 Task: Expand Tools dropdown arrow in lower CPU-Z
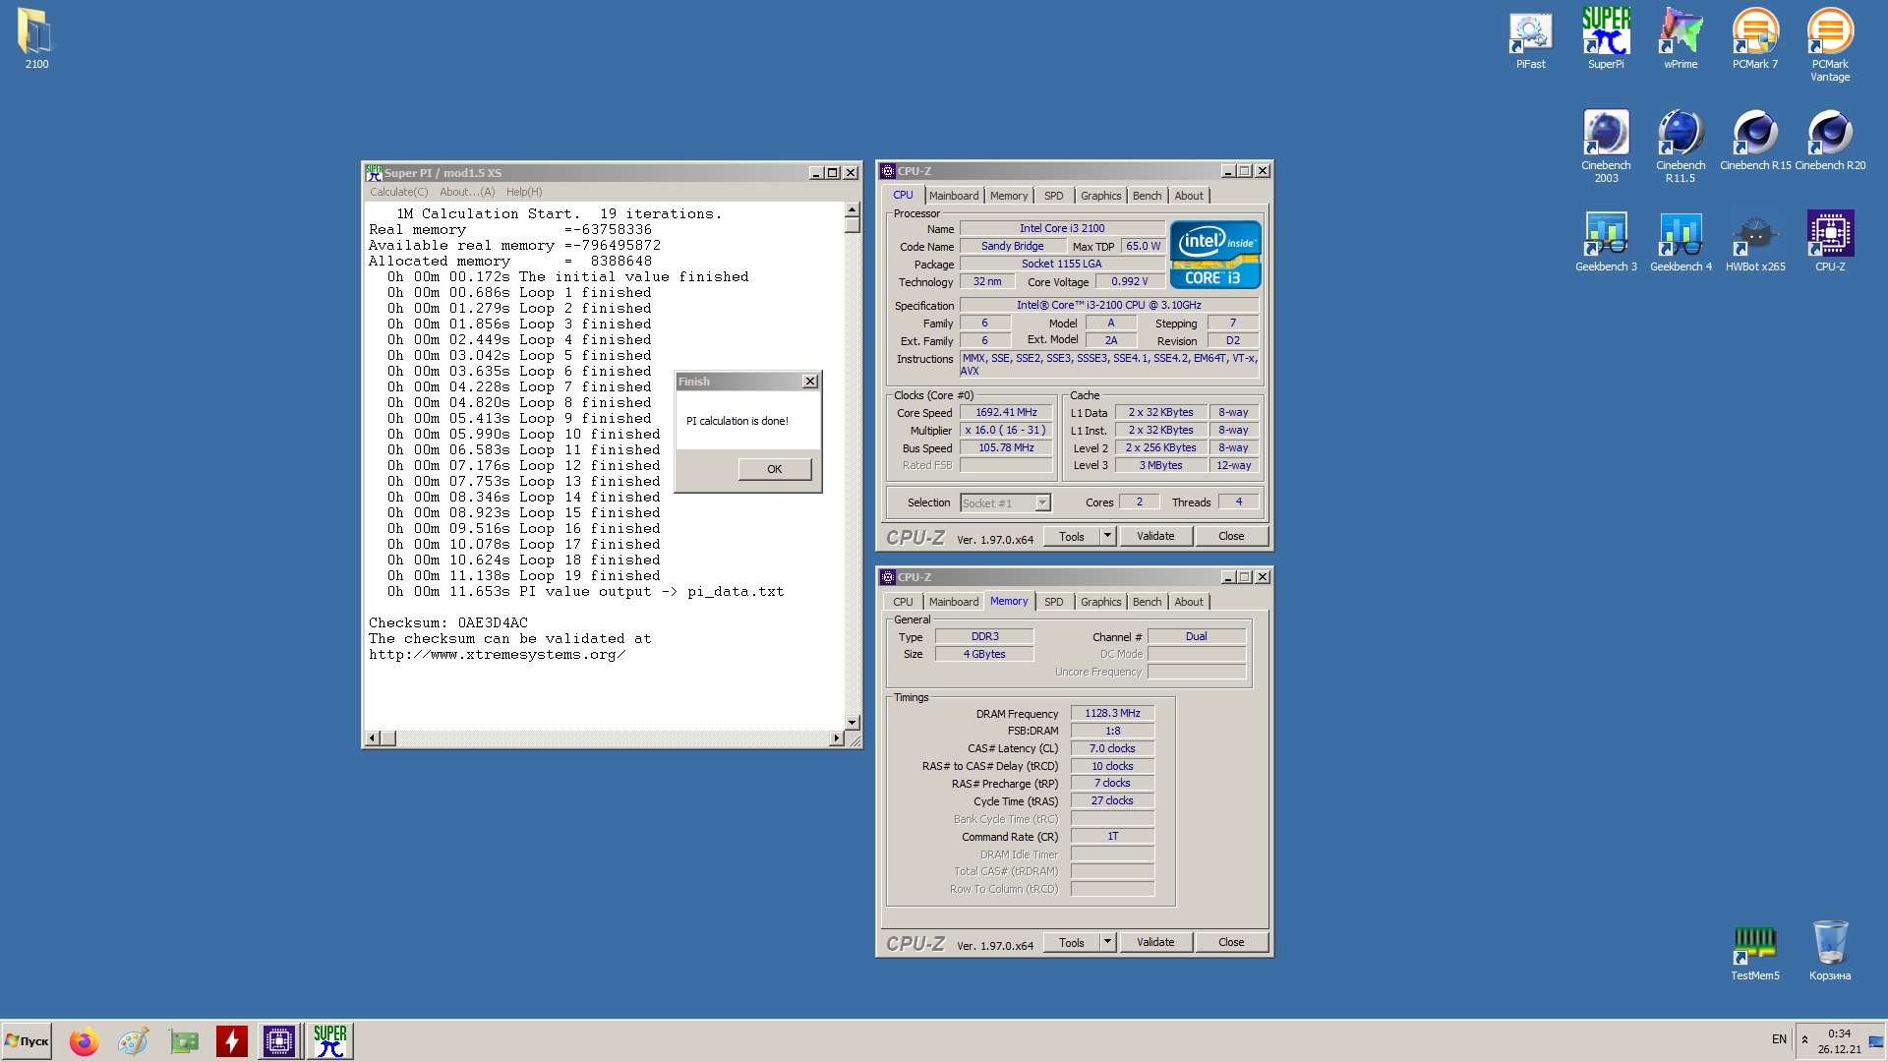coord(1107,942)
